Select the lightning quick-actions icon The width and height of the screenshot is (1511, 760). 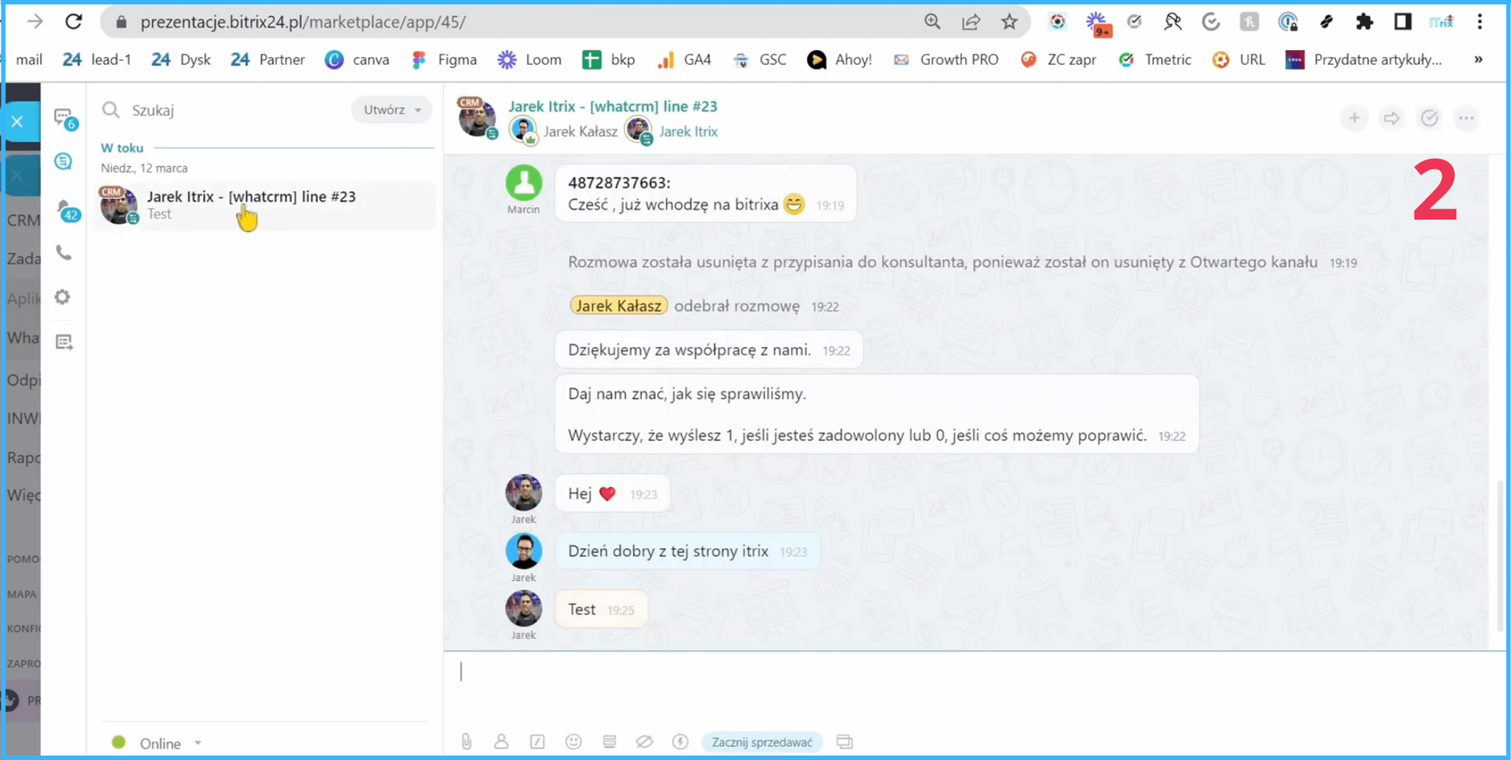[680, 742]
